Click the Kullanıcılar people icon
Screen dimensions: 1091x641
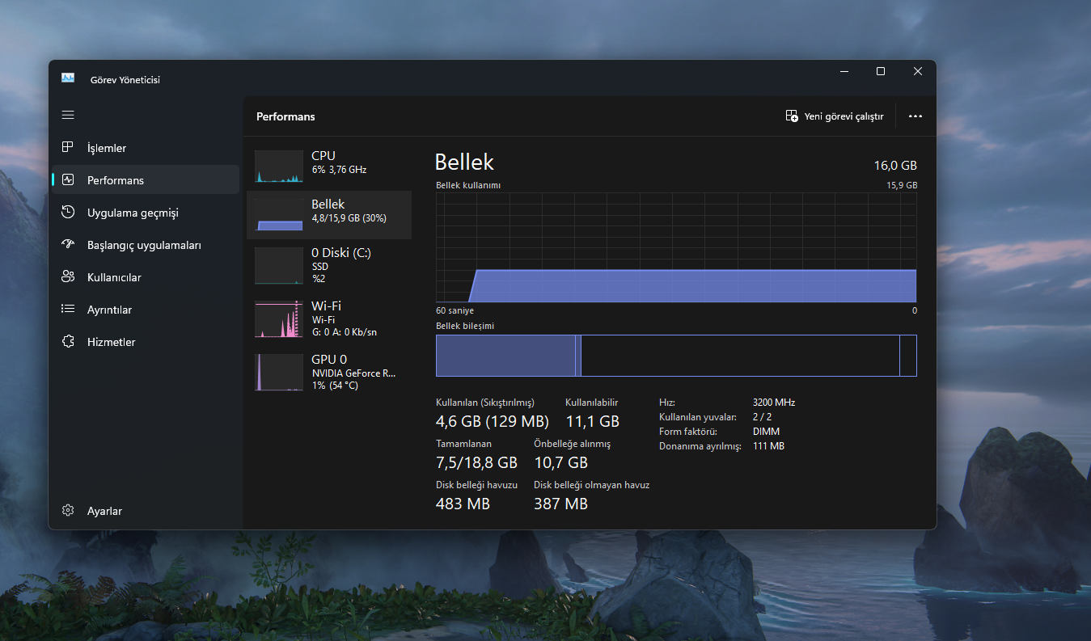tap(68, 277)
